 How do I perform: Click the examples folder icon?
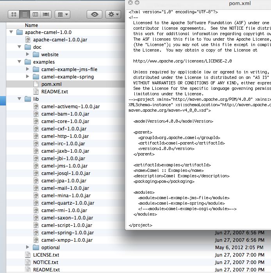28,62
